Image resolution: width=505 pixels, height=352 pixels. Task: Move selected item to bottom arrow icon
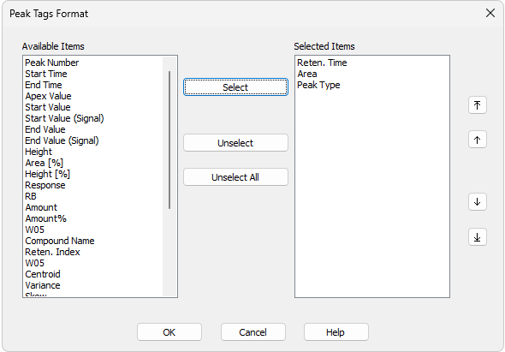click(478, 237)
